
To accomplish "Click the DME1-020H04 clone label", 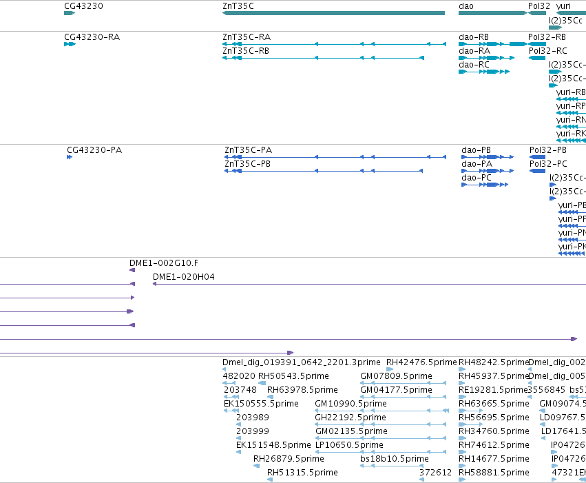I will [183, 277].
